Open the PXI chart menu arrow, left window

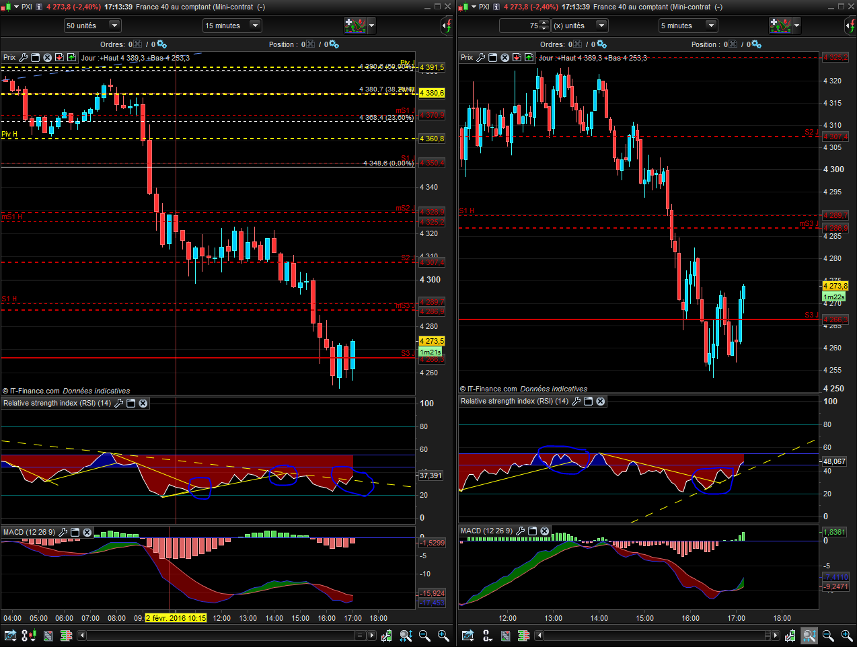(16, 7)
